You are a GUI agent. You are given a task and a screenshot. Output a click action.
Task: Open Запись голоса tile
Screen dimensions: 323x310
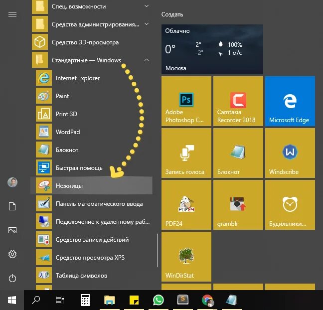tap(186, 153)
